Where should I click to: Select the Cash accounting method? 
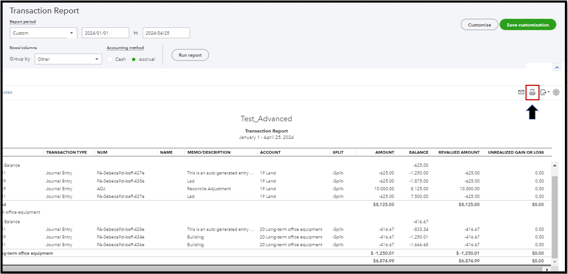click(x=110, y=59)
